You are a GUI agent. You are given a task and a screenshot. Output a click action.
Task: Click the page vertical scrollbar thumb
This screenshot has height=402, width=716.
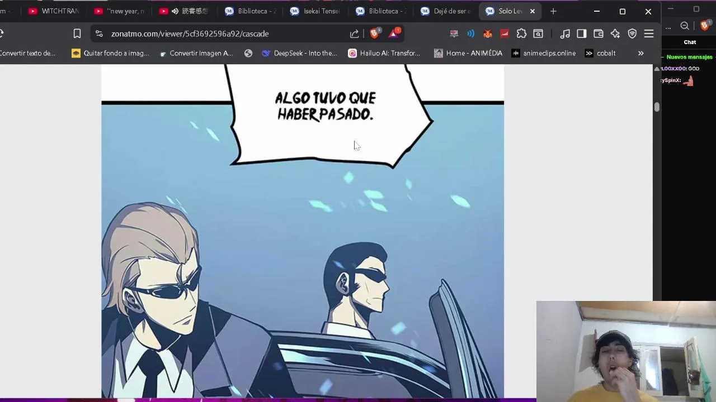coord(657,107)
